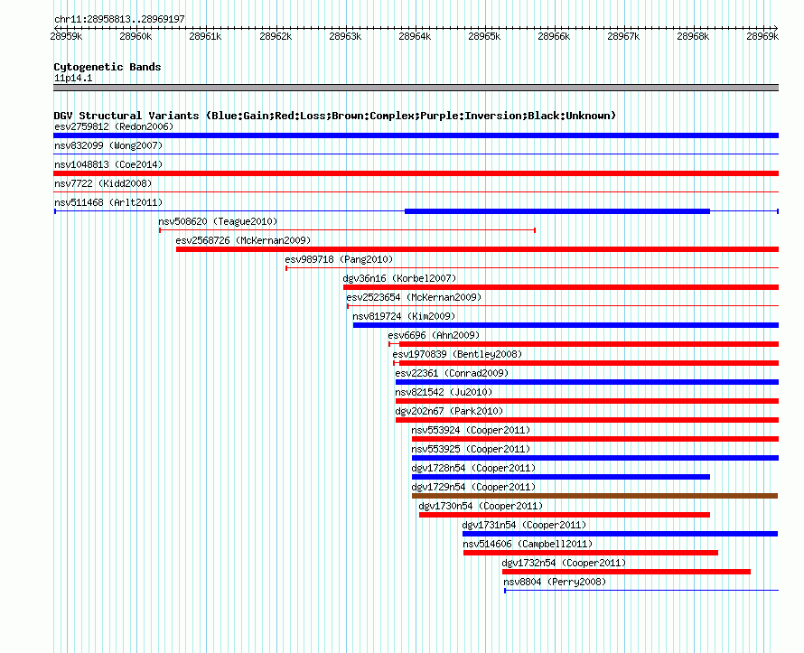Select the nsv832099 (Wong2007) variant label

click(108, 145)
